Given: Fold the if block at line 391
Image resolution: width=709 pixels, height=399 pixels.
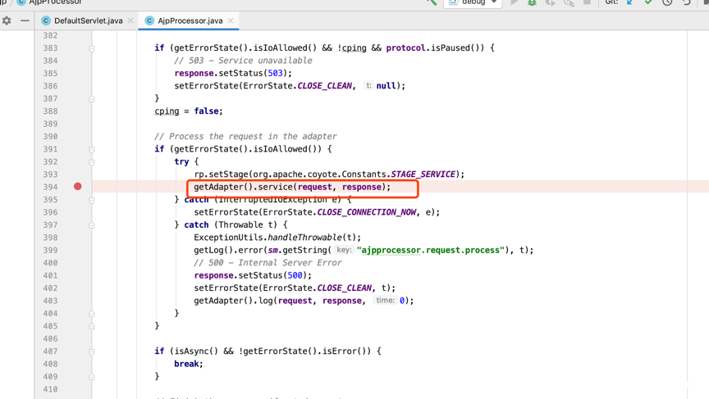Looking at the screenshot, I should (92, 149).
